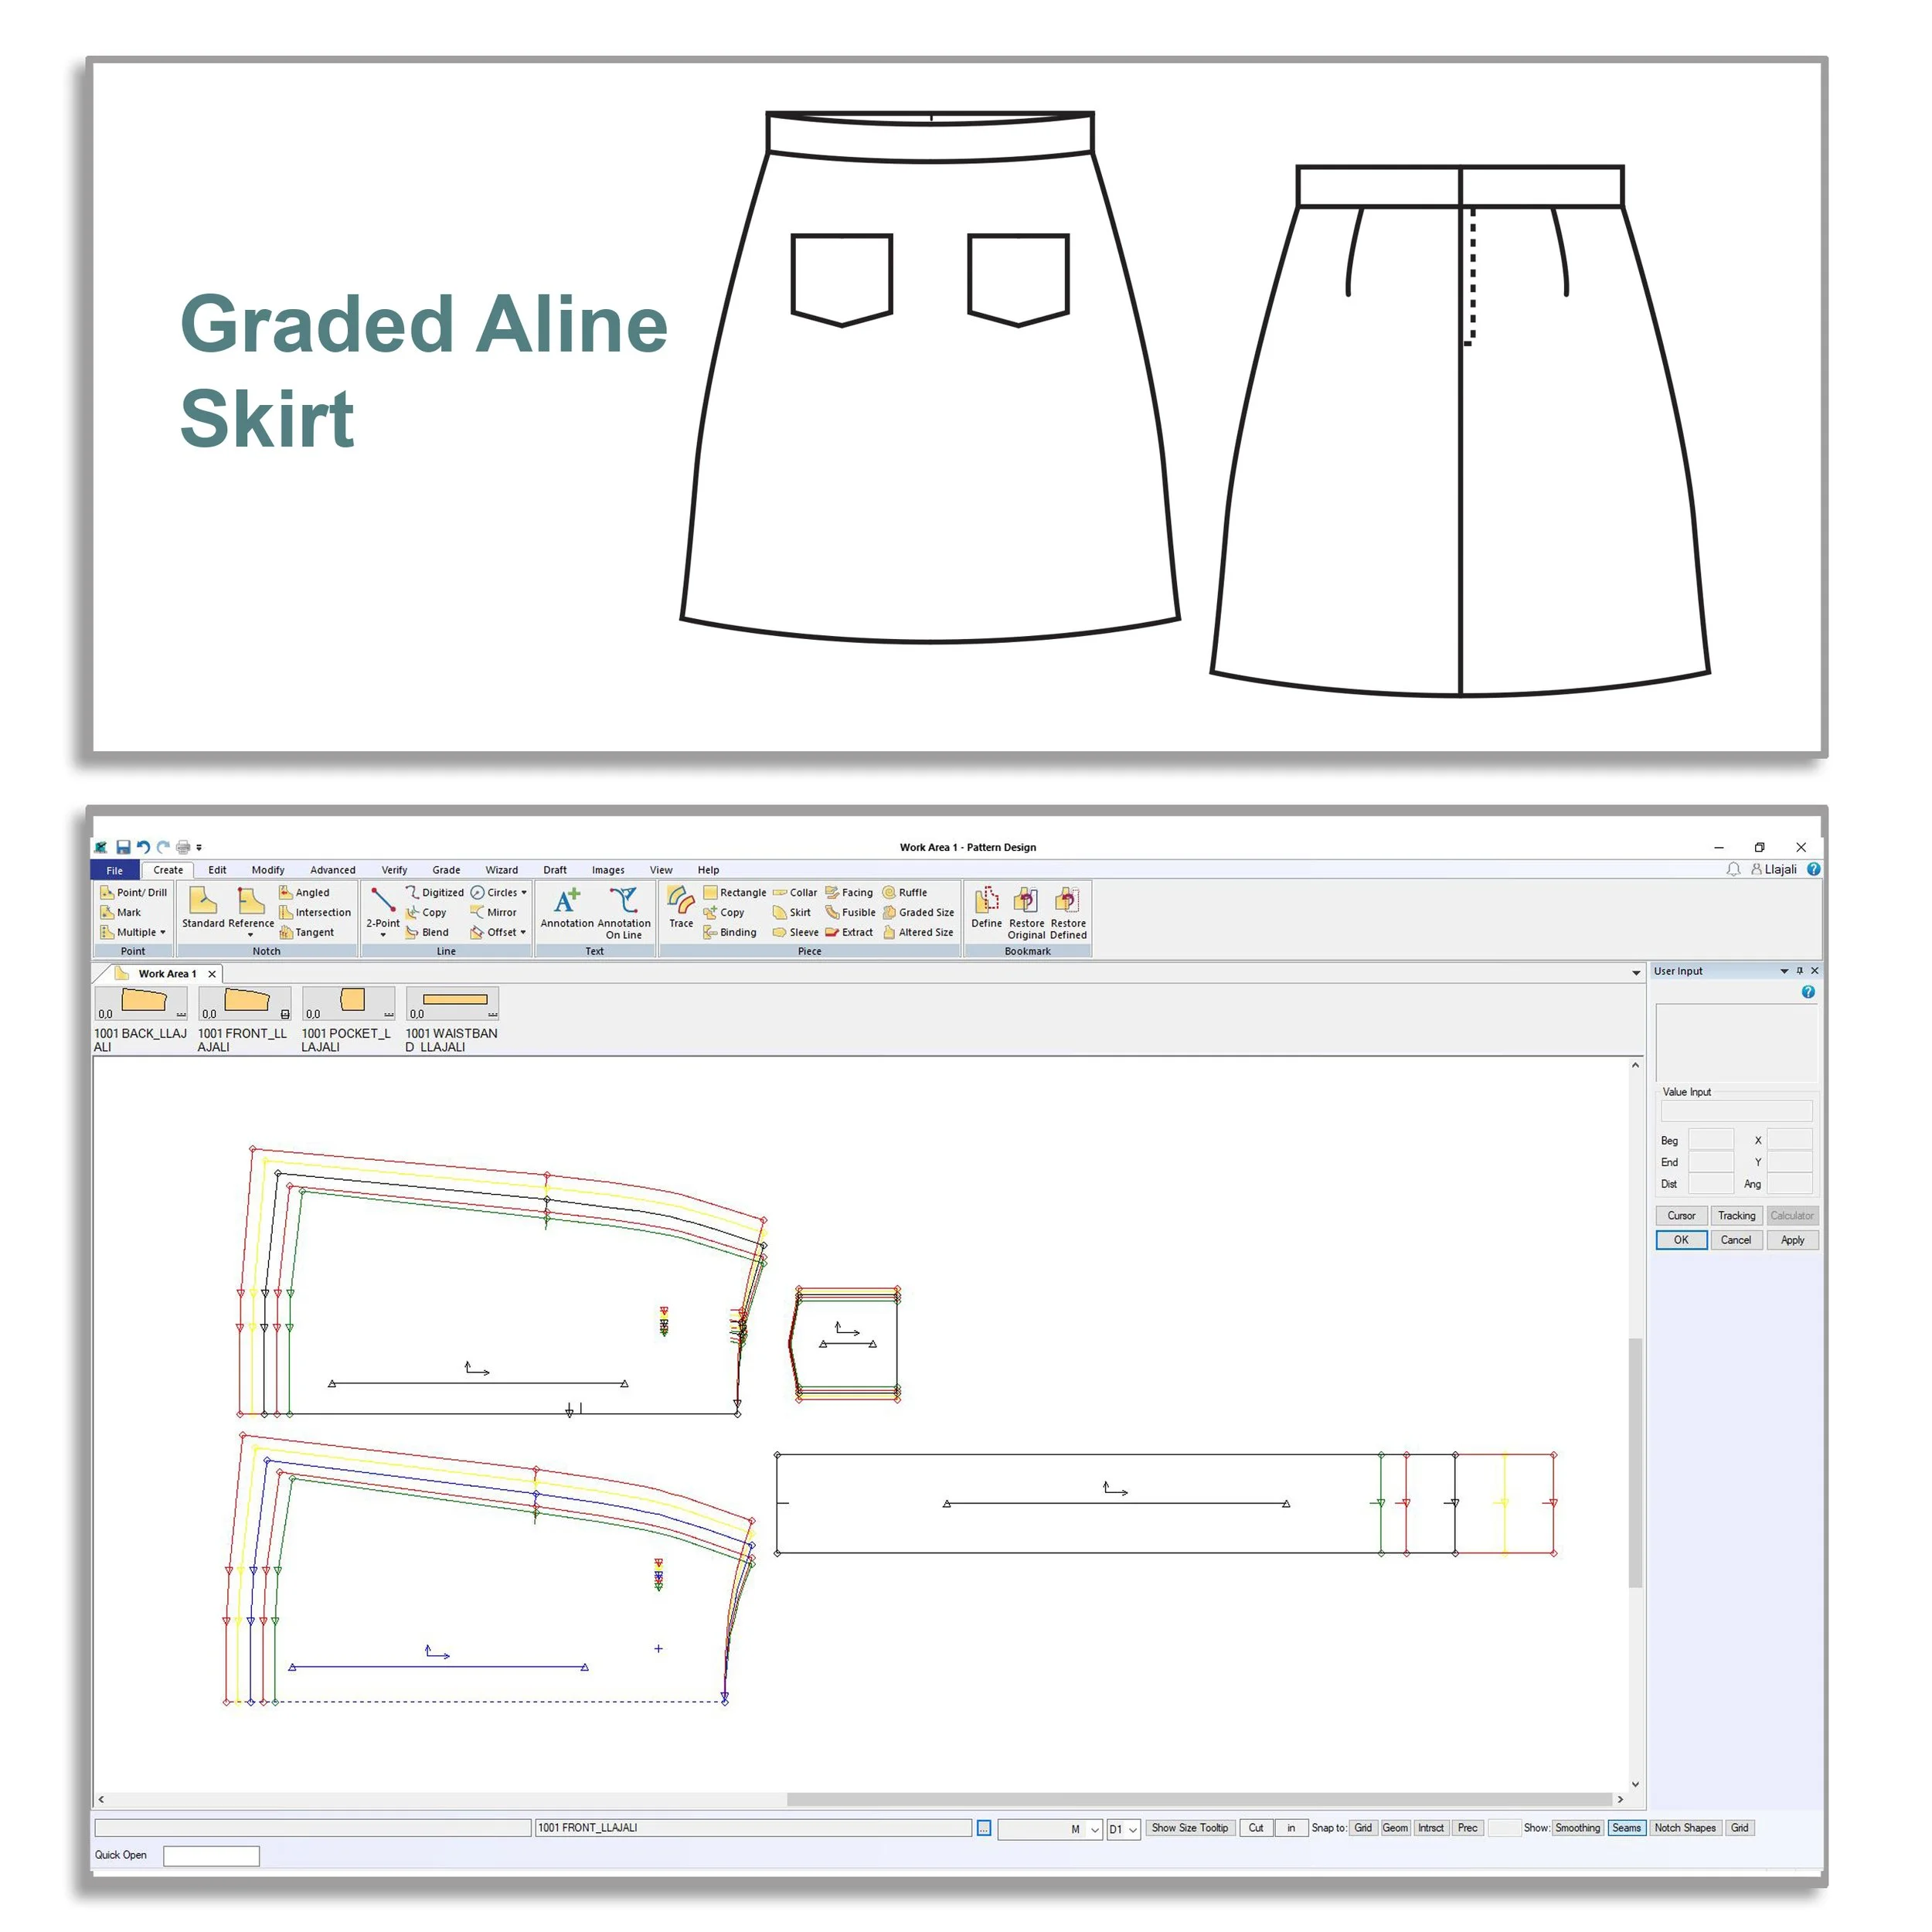This screenshot has width=1932, height=1932.
Task: Create a Rectangle piece
Action: (x=735, y=892)
